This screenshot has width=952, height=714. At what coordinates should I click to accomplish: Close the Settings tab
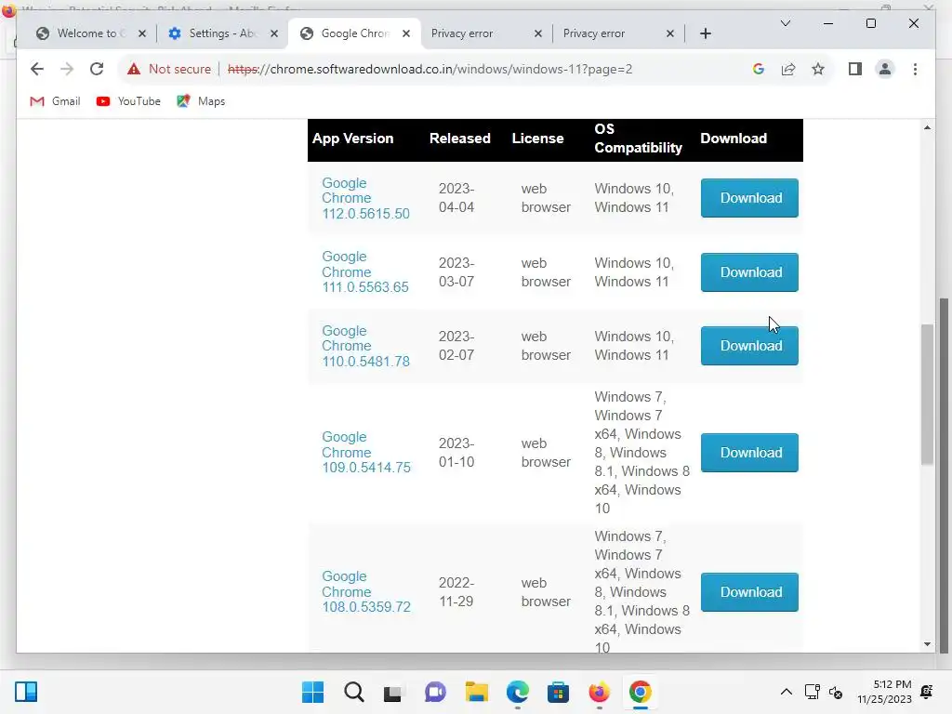click(274, 33)
